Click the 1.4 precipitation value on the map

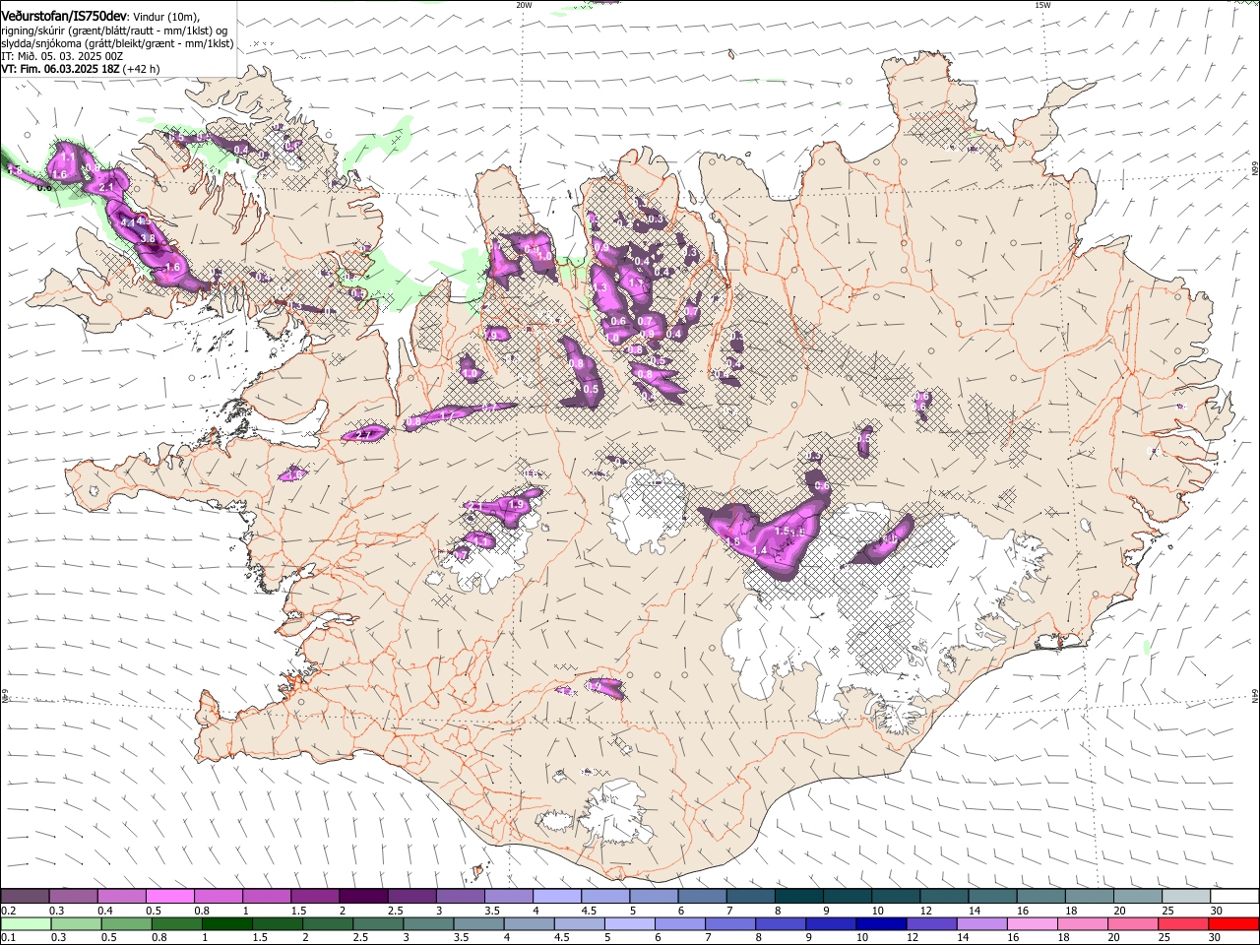click(759, 550)
